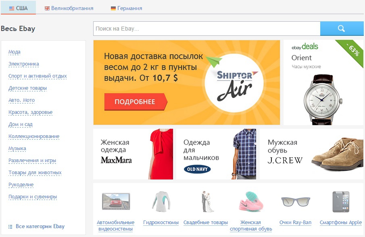
Task: Click the car video system thumbnail
Action: click(x=116, y=202)
